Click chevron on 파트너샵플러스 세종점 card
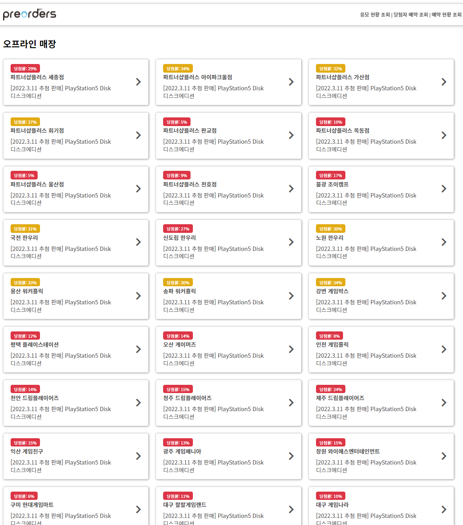463x525 pixels. (x=138, y=82)
